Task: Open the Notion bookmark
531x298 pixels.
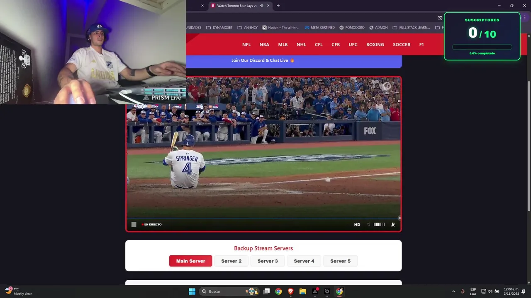Action: pos(281,28)
